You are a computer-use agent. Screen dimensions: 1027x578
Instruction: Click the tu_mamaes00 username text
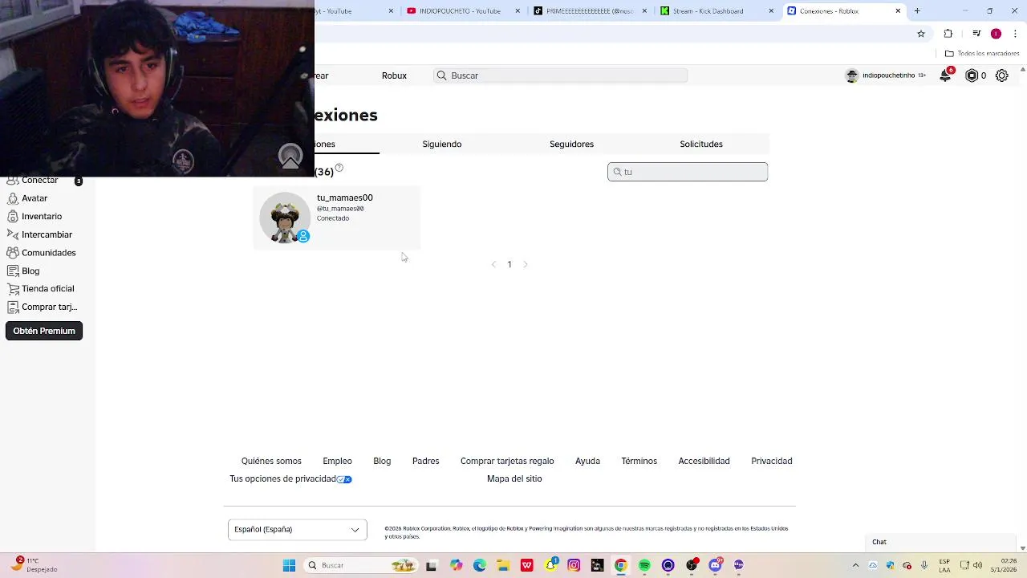click(x=344, y=198)
